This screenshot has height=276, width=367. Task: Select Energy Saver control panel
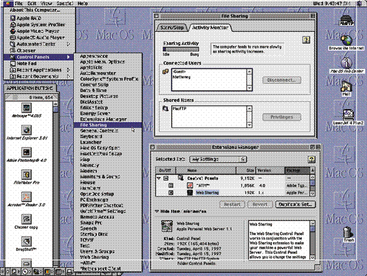(108, 114)
